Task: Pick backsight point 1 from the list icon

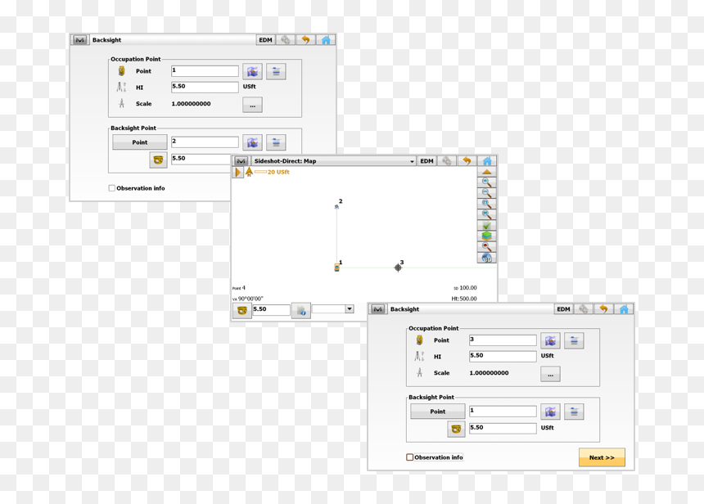Action: tap(574, 412)
